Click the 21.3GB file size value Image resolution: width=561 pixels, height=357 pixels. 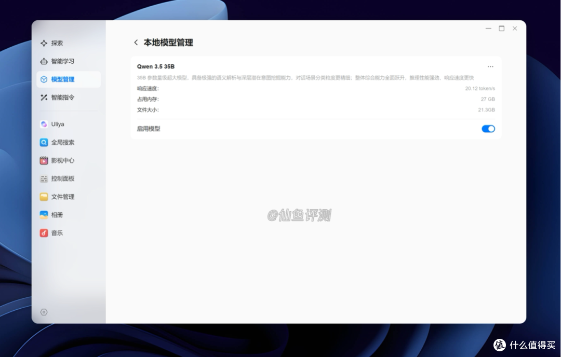[x=486, y=110]
